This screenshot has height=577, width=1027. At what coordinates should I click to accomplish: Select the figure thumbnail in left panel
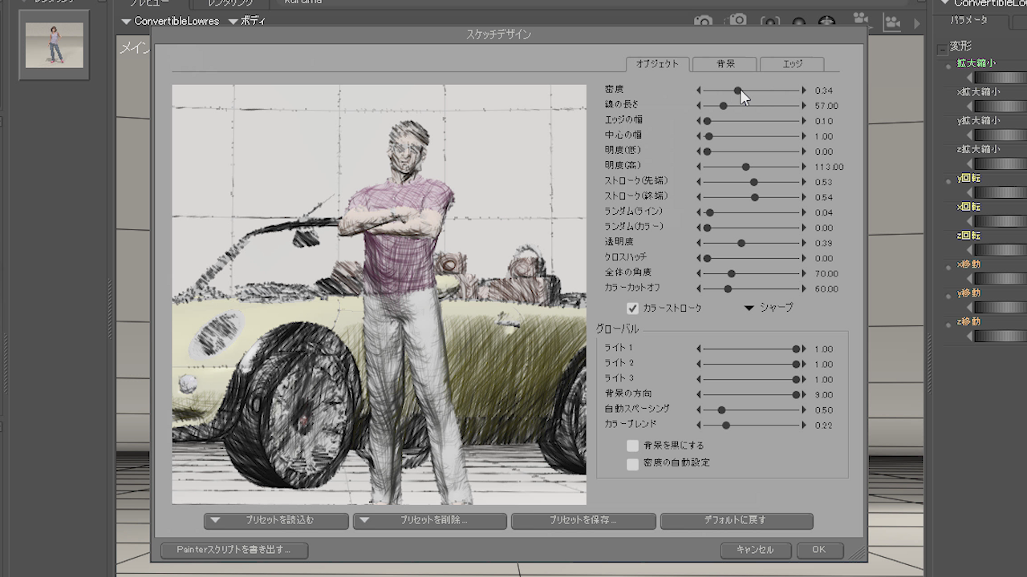point(54,44)
